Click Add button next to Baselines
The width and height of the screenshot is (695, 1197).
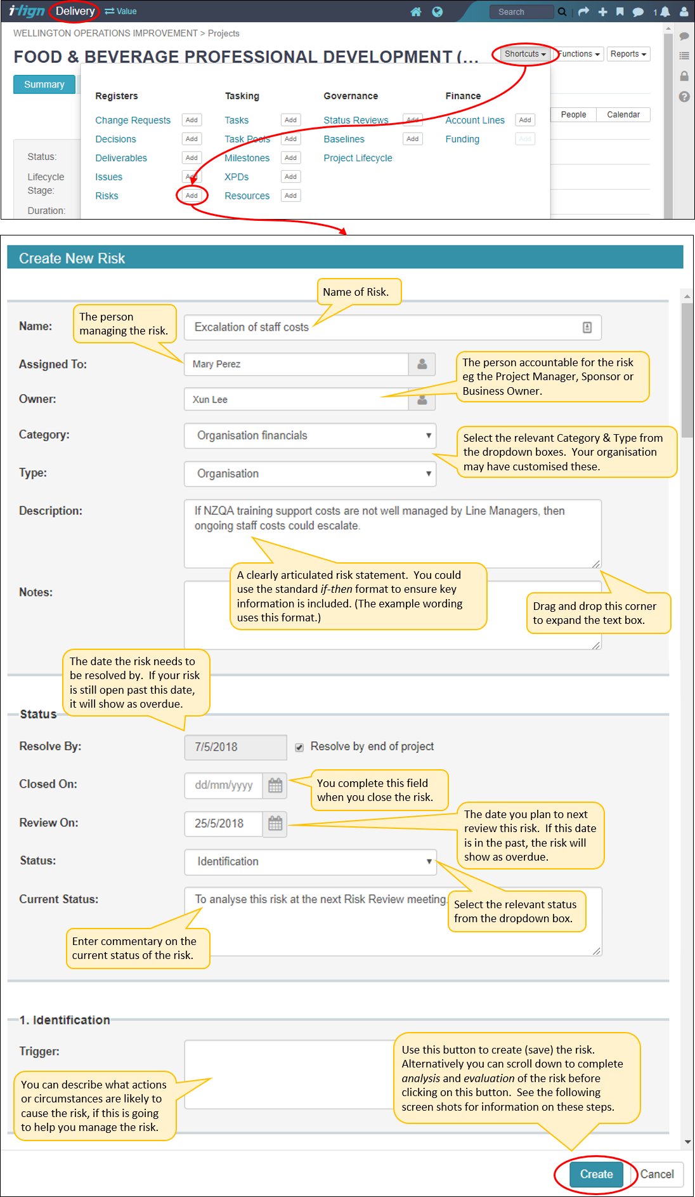point(413,139)
